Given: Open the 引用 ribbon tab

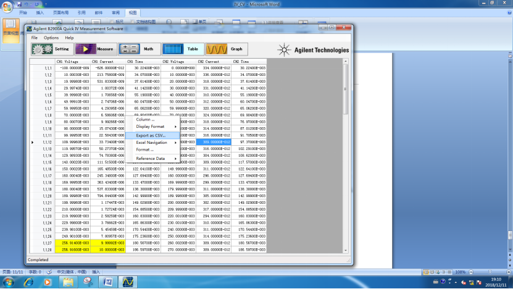Looking at the screenshot, I should pos(81,13).
